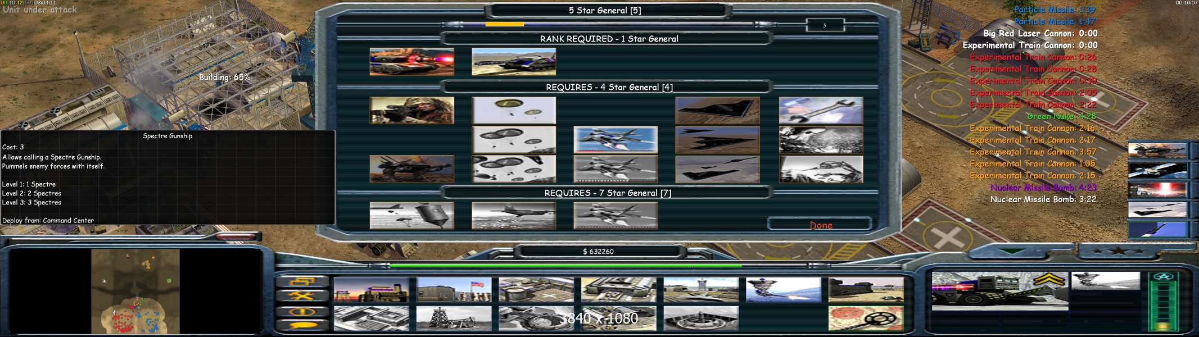Click the orange exclamation beacon button
Image resolution: width=1199 pixels, height=337 pixels.
[302, 311]
